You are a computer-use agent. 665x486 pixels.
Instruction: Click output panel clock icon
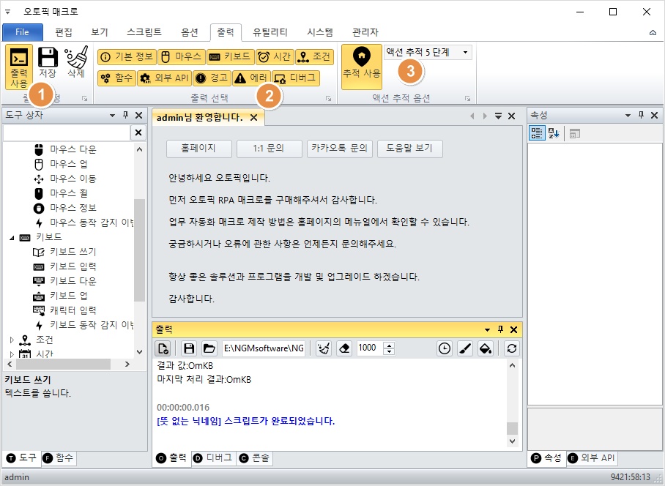point(445,348)
